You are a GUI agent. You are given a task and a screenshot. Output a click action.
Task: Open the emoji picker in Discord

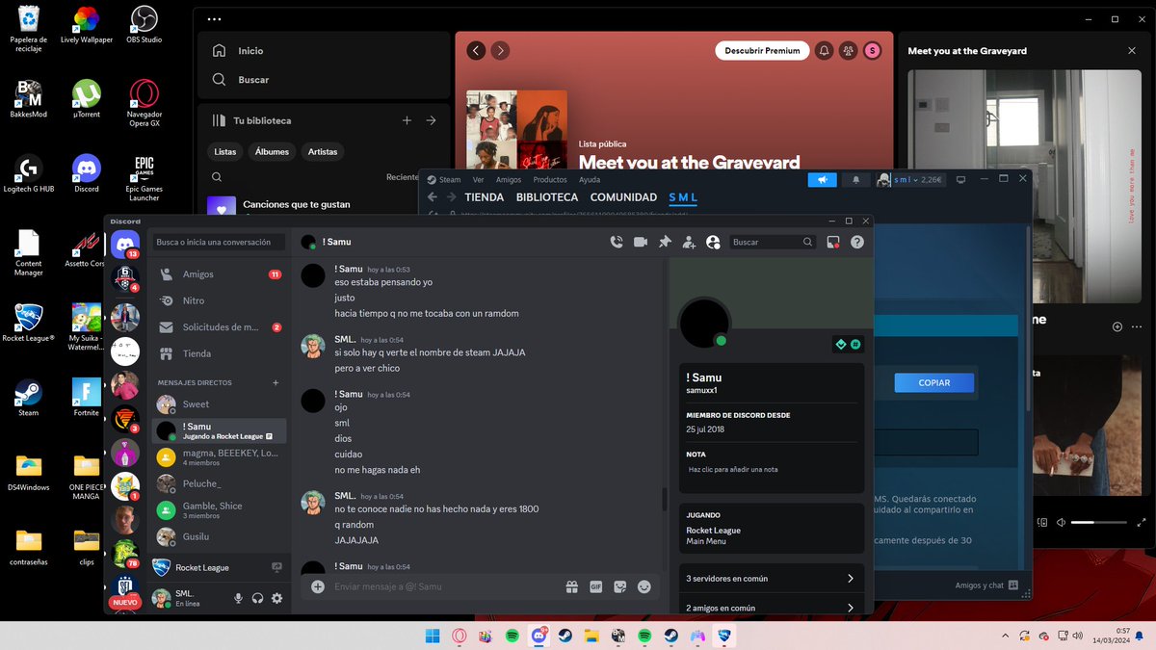click(x=644, y=586)
